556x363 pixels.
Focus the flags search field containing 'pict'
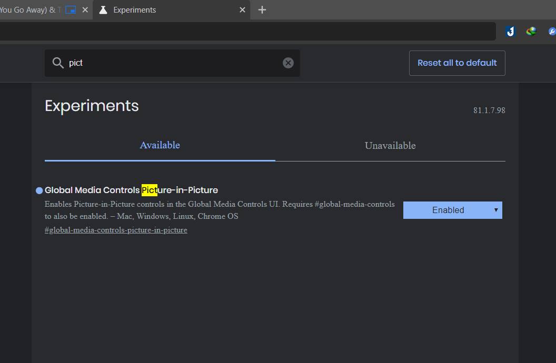(172, 63)
